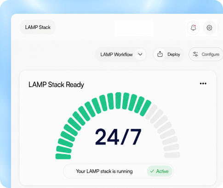Click the Deploy button
Viewport: 223px width, 188px height.
click(168, 54)
